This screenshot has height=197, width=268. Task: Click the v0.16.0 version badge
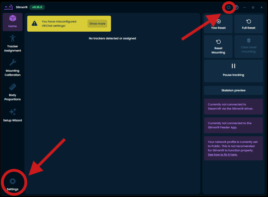pyautogui.click(x=37, y=7)
